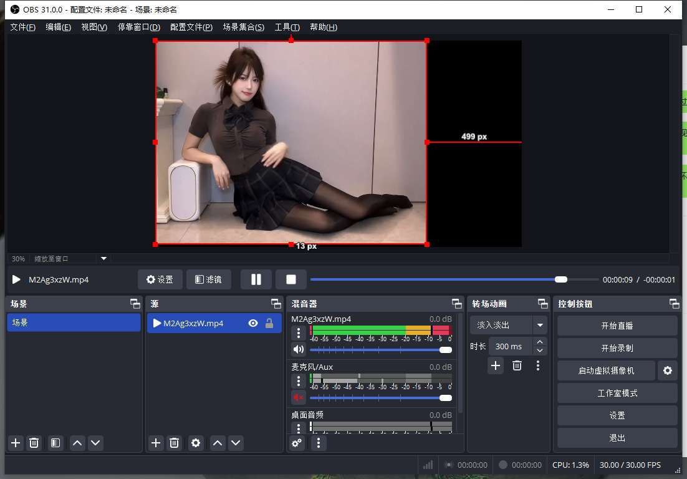Add a new source with the plus icon
687x479 pixels.
point(155,443)
